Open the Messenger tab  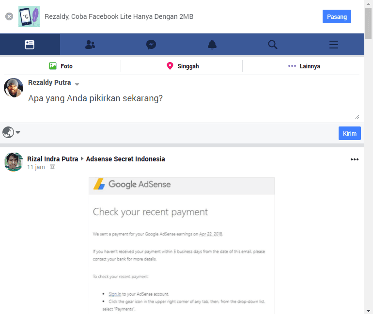151,45
